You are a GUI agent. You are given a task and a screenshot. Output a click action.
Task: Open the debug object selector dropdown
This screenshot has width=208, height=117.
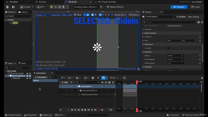[86, 7]
